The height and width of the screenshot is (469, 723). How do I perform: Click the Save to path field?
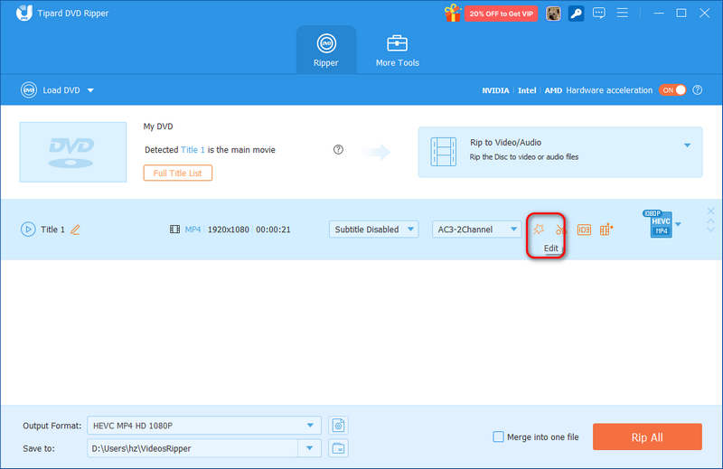coord(192,448)
